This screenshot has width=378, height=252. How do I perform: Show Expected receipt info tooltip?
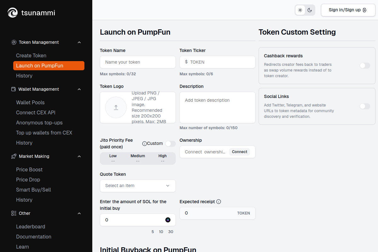pos(219,202)
